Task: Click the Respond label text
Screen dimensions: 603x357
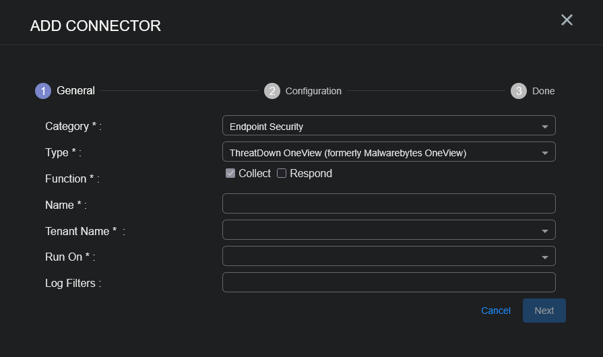Action: coord(311,173)
